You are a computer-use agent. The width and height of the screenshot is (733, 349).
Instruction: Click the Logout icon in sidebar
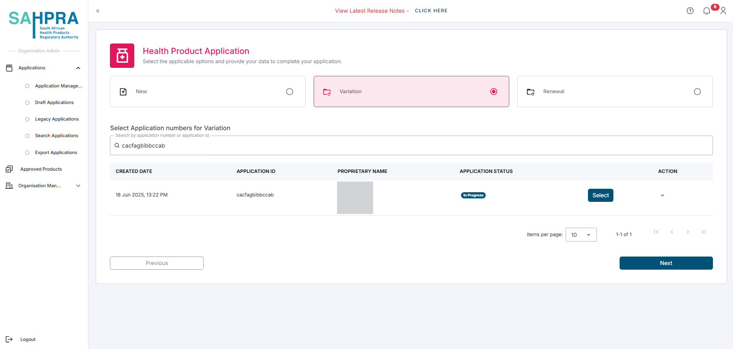click(9, 339)
